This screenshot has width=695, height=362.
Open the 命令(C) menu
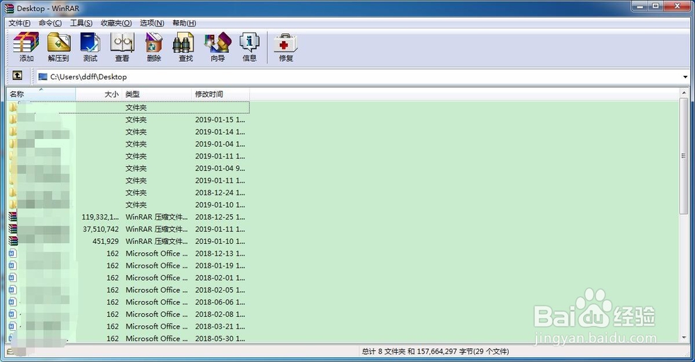click(x=50, y=23)
